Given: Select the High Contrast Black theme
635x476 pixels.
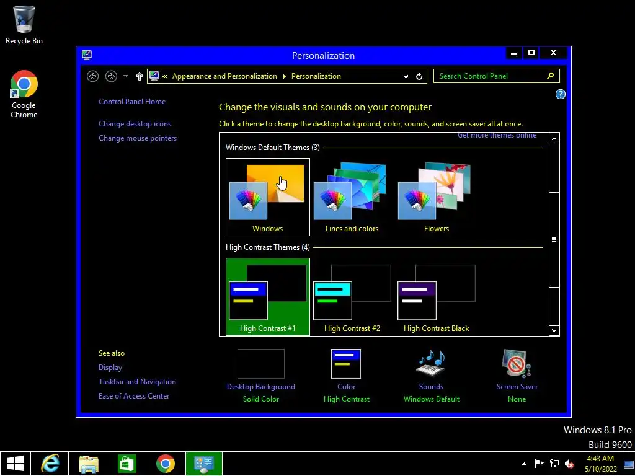Looking at the screenshot, I should [436, 297].
